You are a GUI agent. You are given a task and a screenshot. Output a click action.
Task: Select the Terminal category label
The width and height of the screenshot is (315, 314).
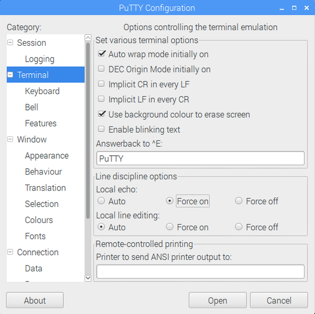(x=33, y=75)
